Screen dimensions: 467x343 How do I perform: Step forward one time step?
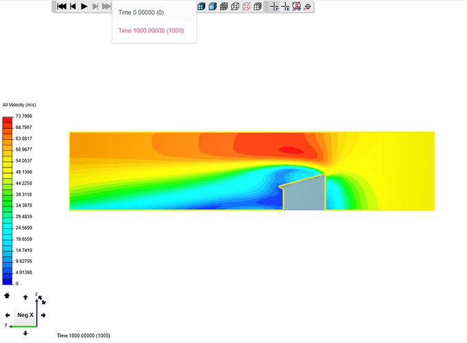click(95, 6)
